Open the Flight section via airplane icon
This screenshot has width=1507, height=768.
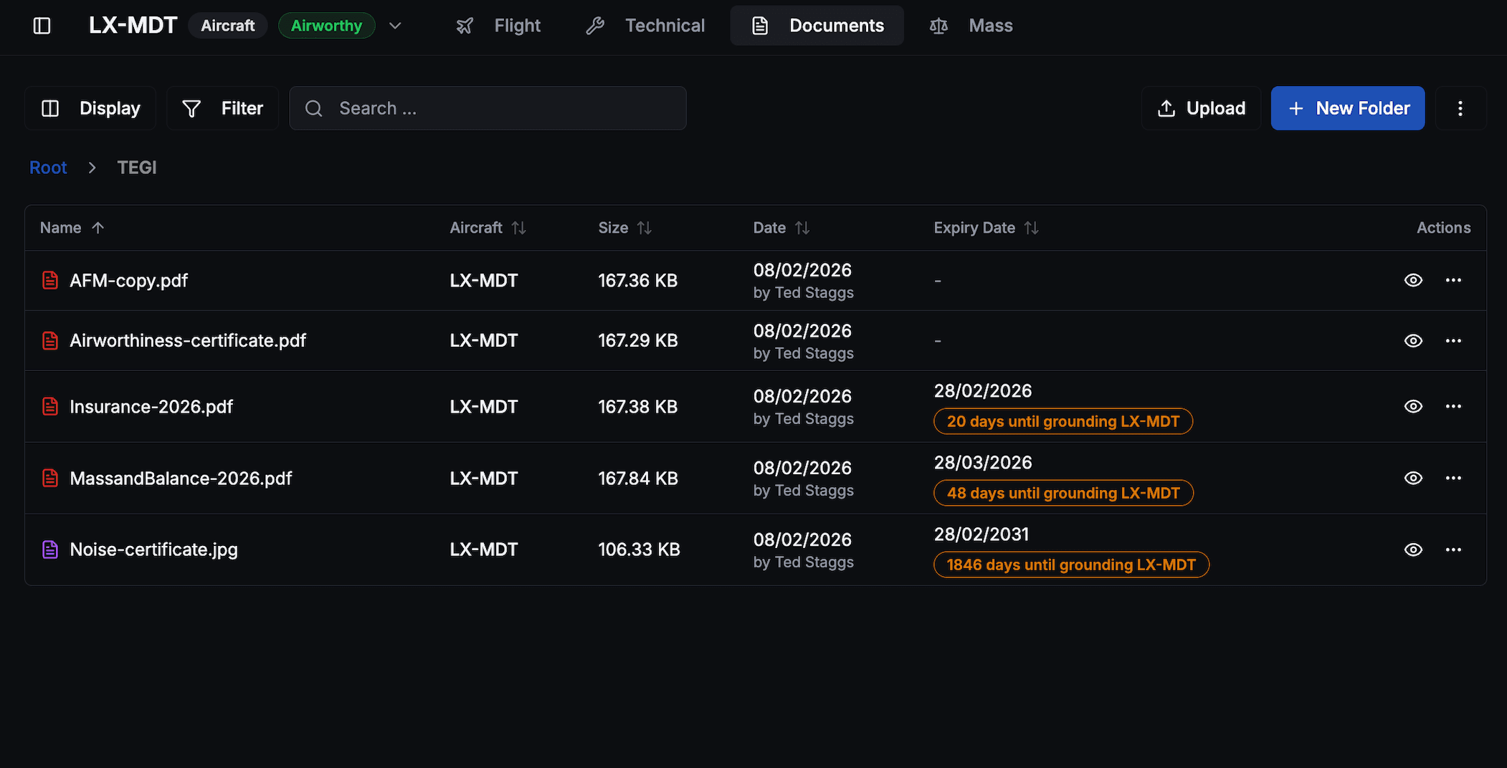[465, 25]
